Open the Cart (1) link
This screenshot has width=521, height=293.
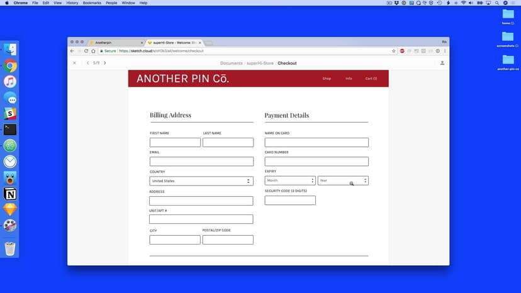[371, 79]
